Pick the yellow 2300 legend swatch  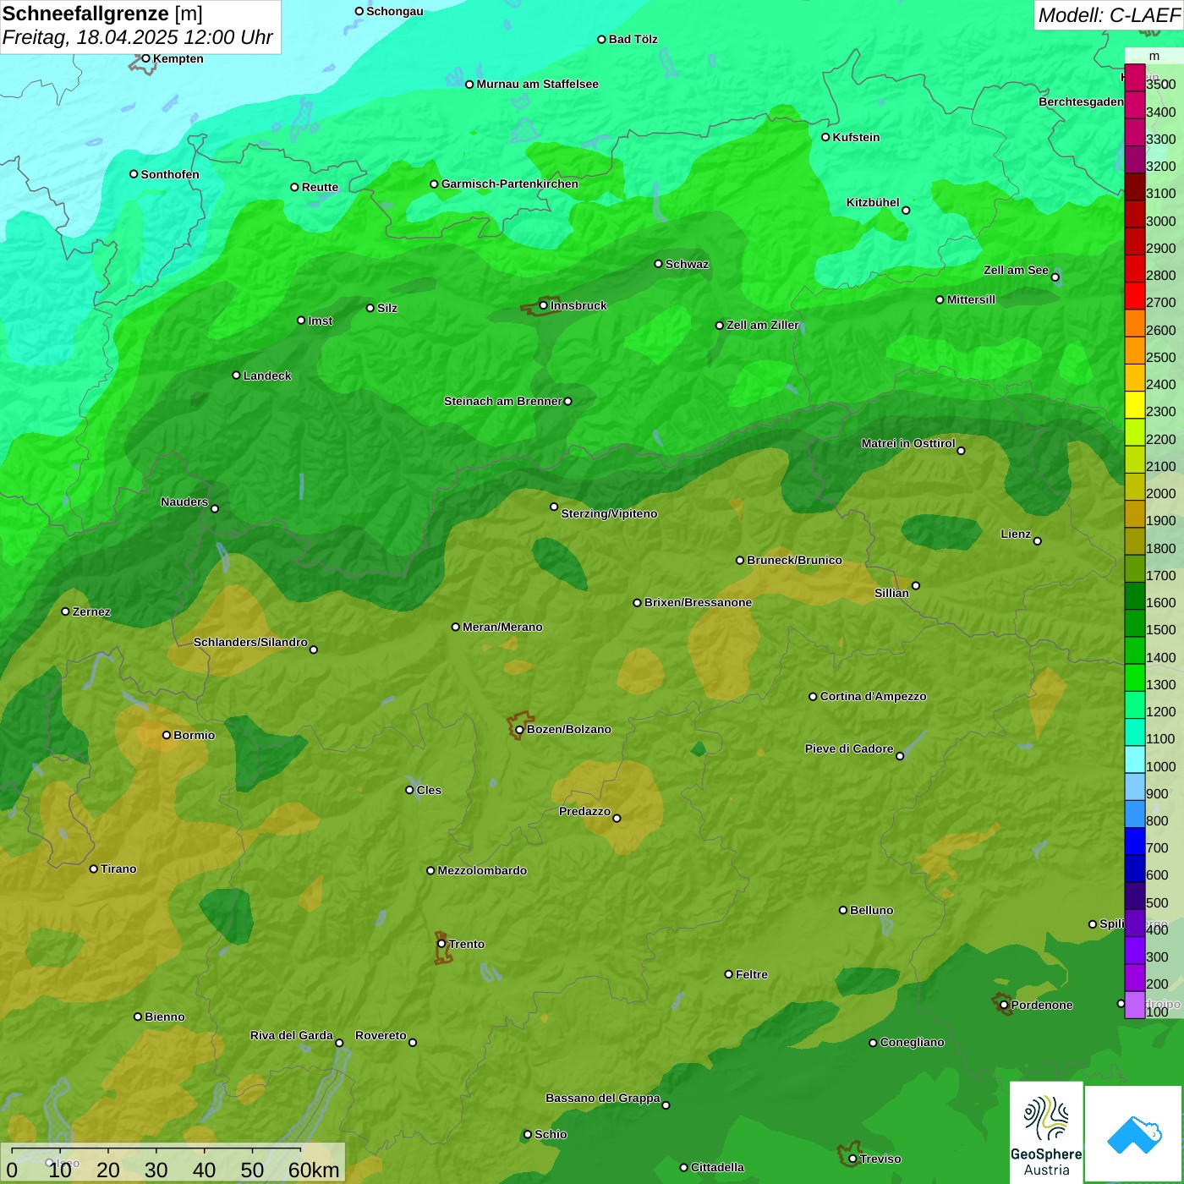click(1135, 405)
